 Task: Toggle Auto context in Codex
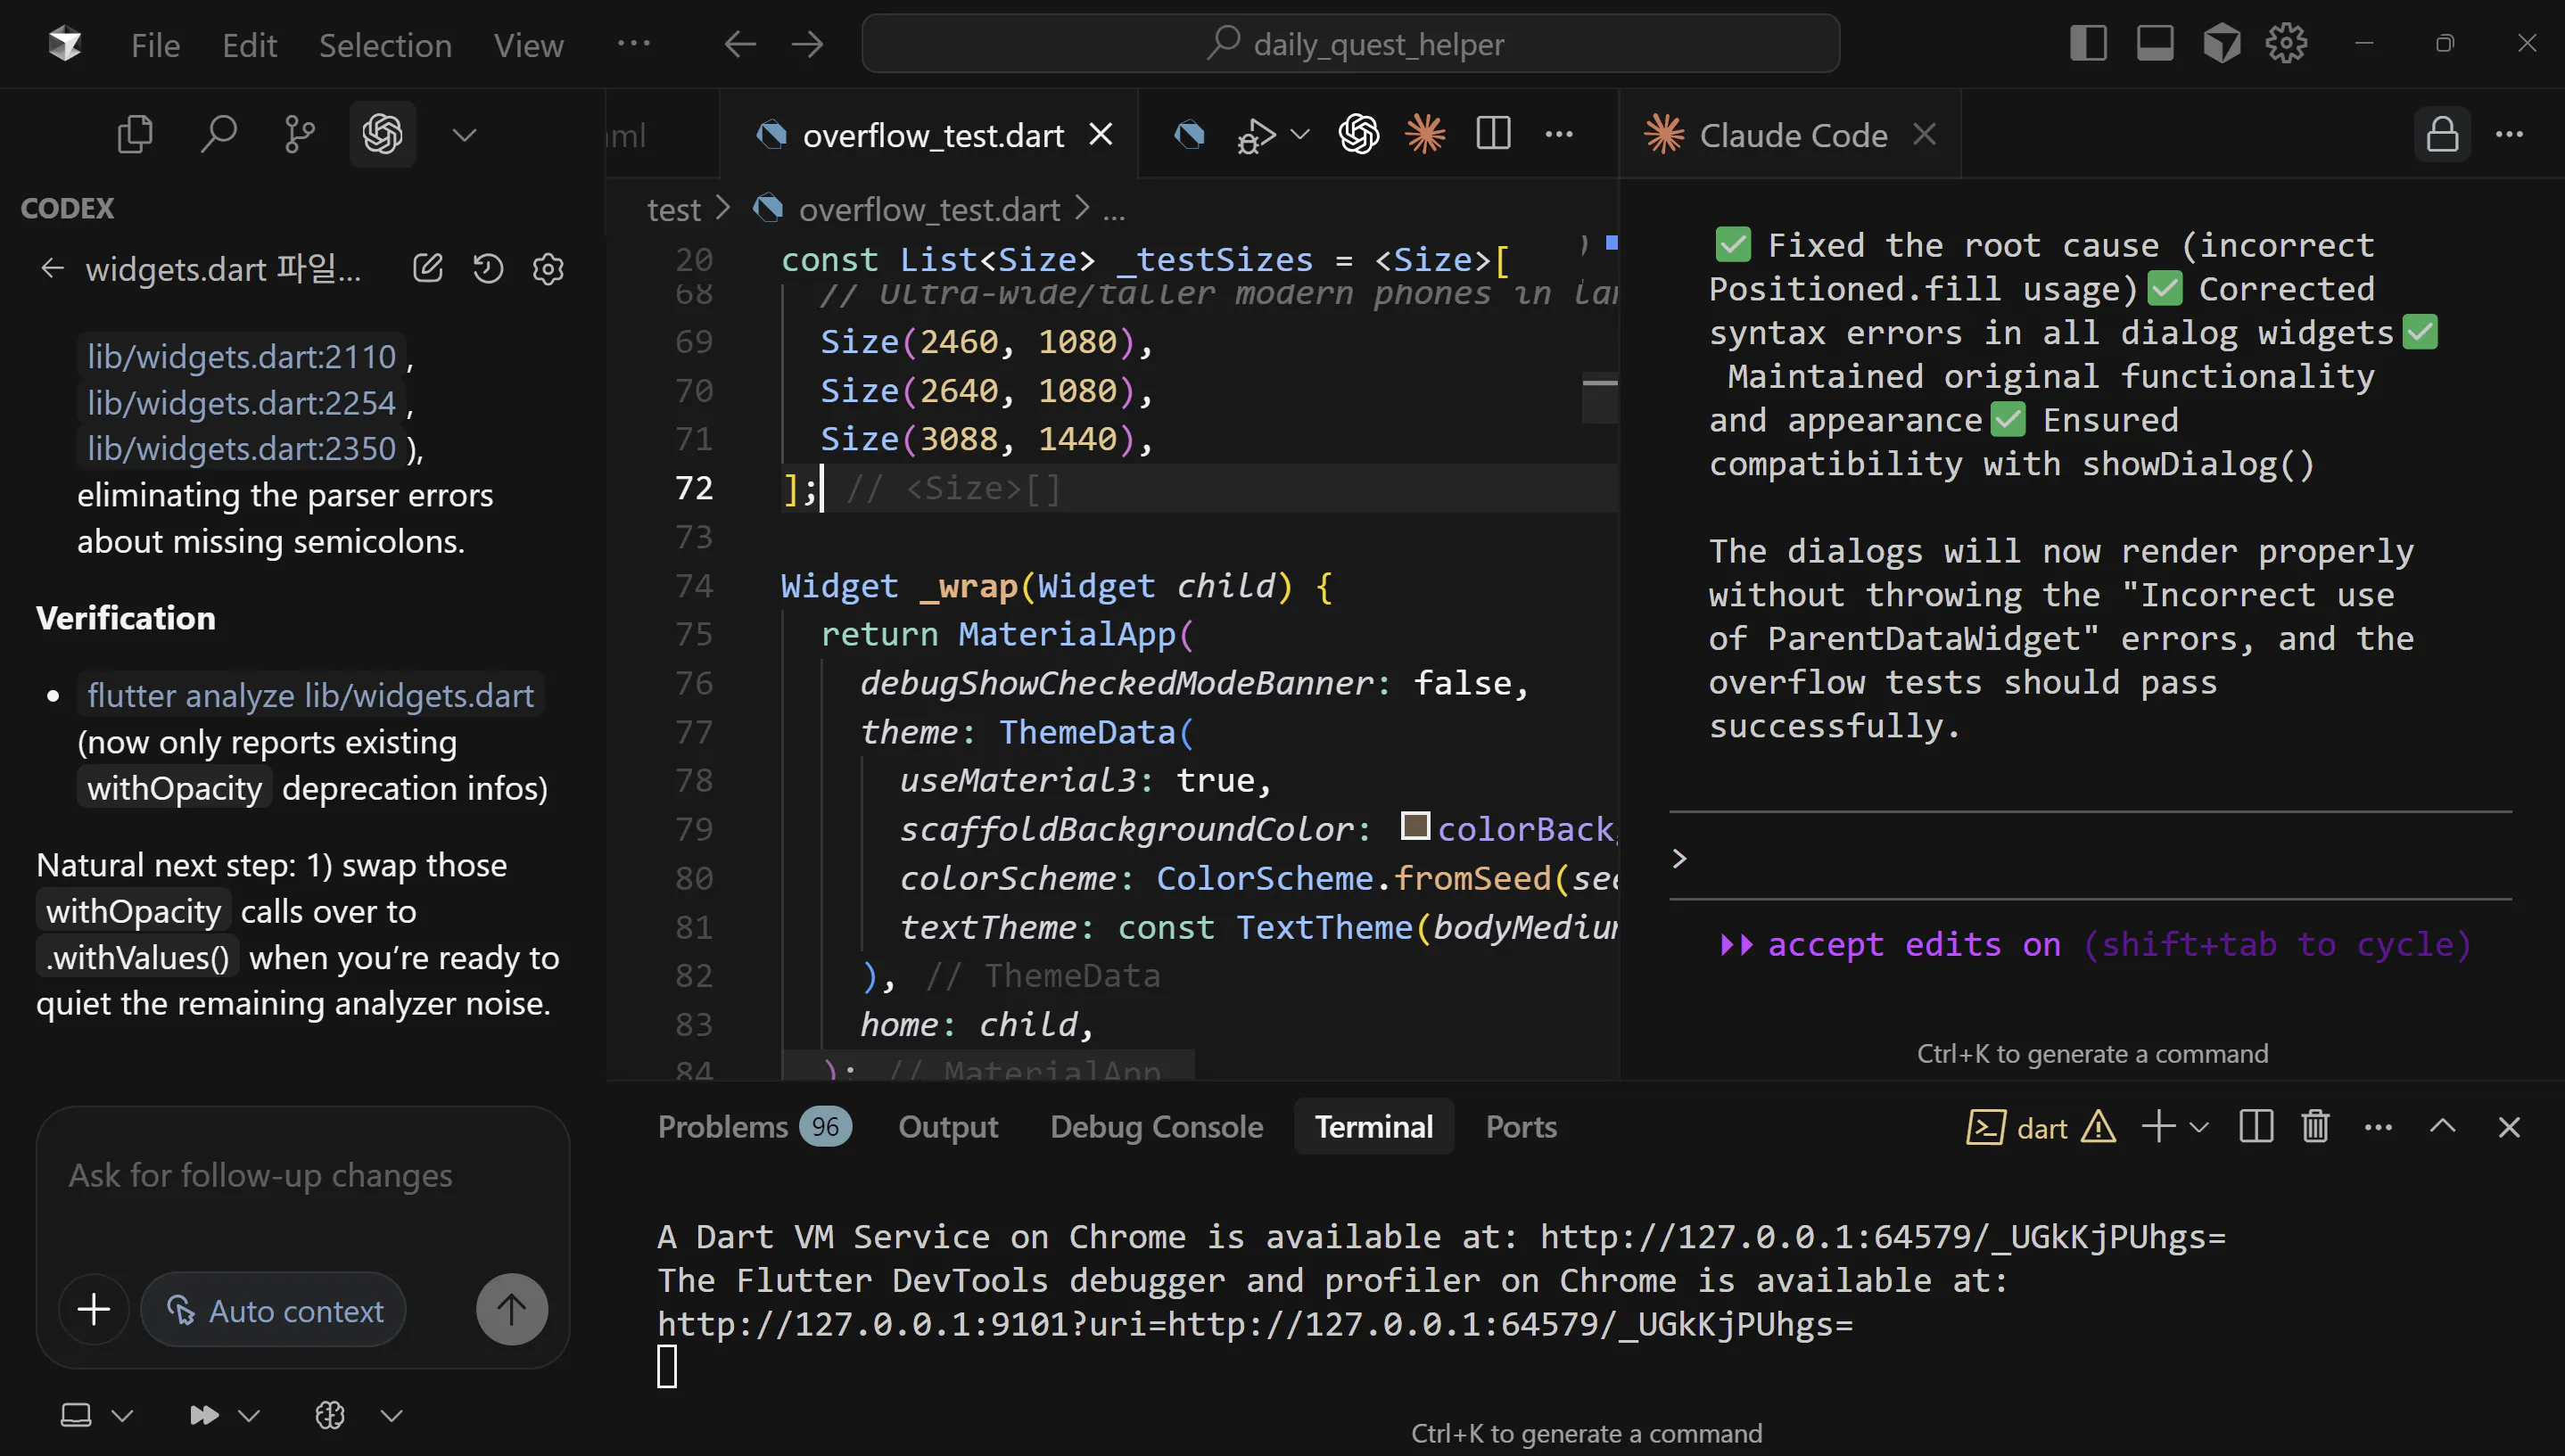pos(274,1310)
